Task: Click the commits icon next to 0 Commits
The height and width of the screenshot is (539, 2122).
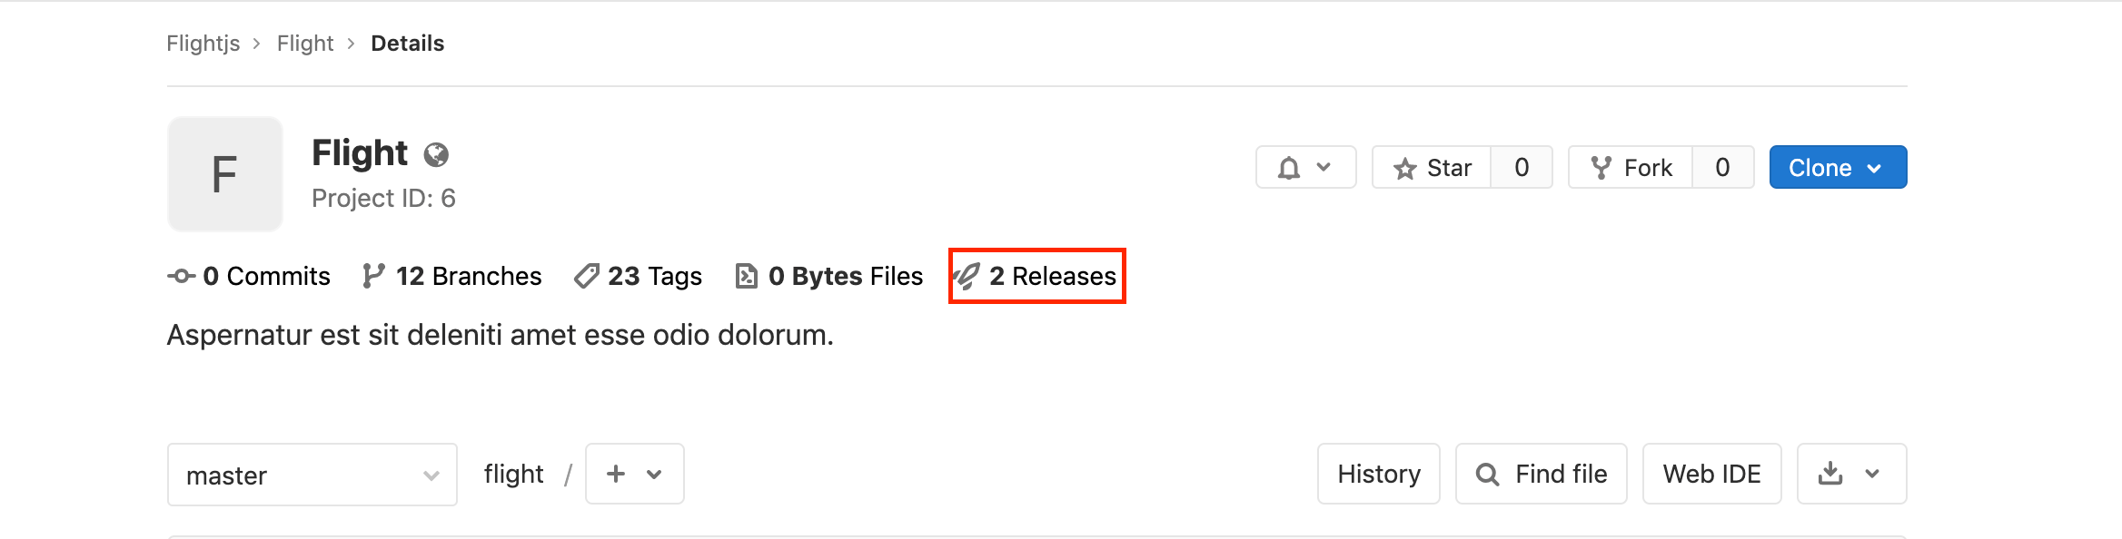Action: (182, 276)
